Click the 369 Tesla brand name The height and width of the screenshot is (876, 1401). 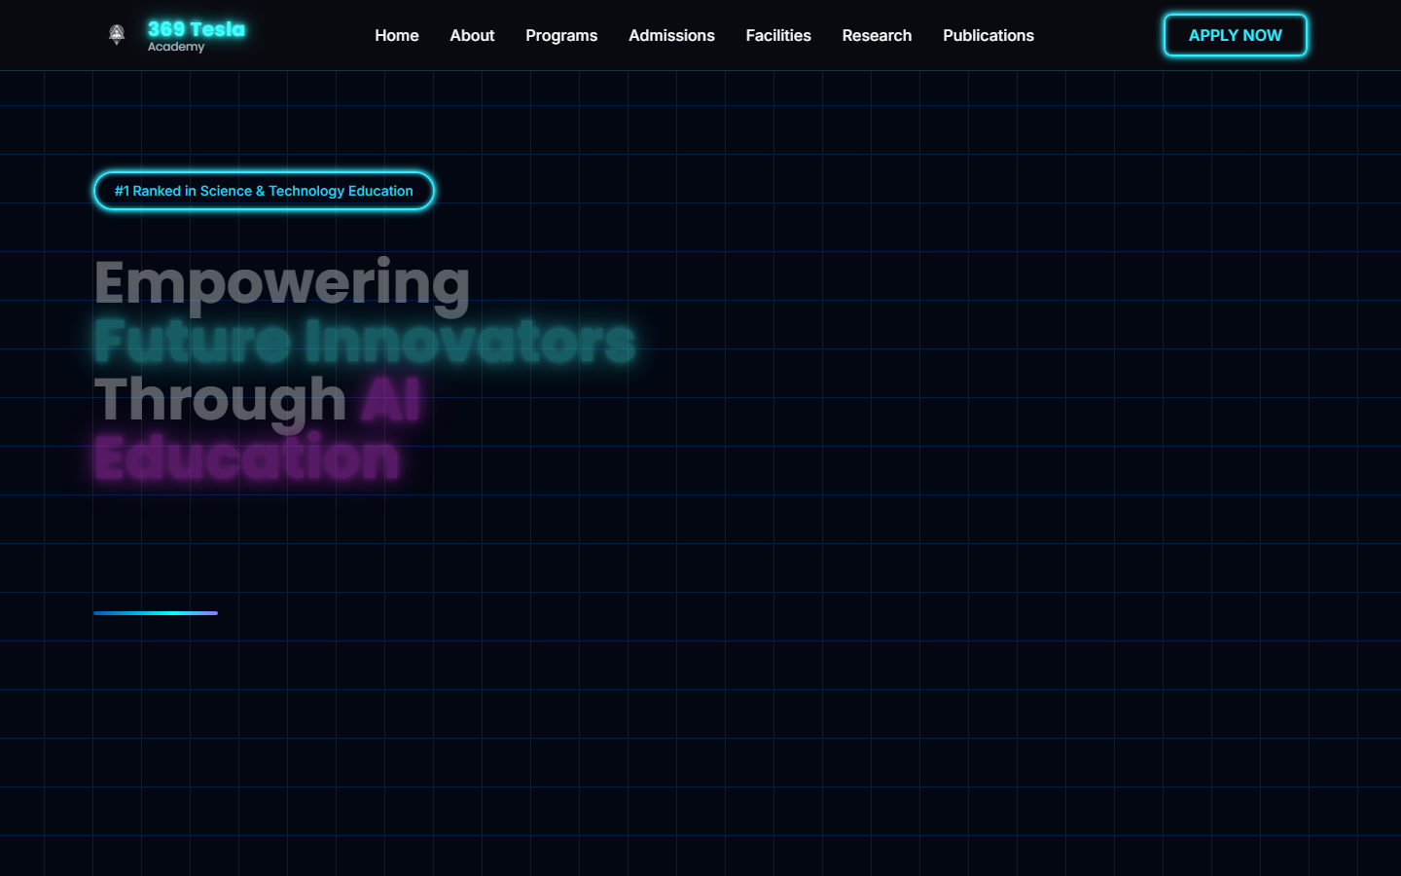pos(197,29)
